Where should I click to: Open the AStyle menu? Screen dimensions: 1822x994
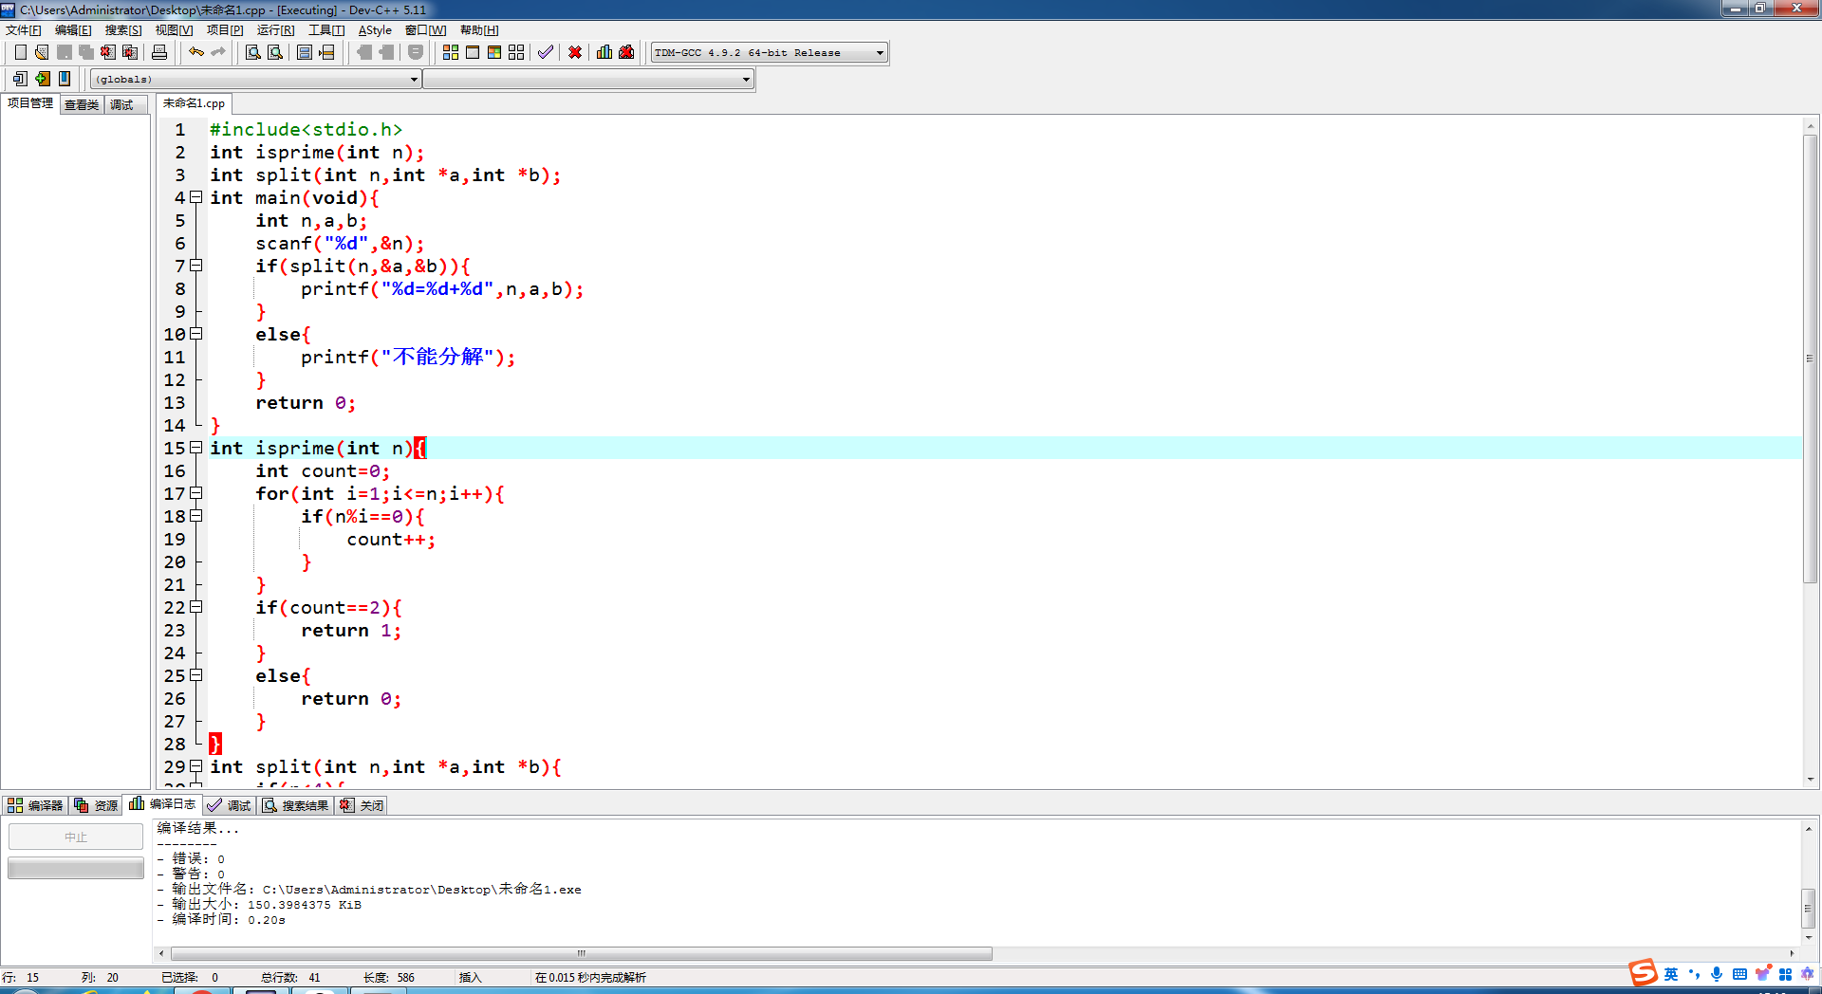click(375, 30)
